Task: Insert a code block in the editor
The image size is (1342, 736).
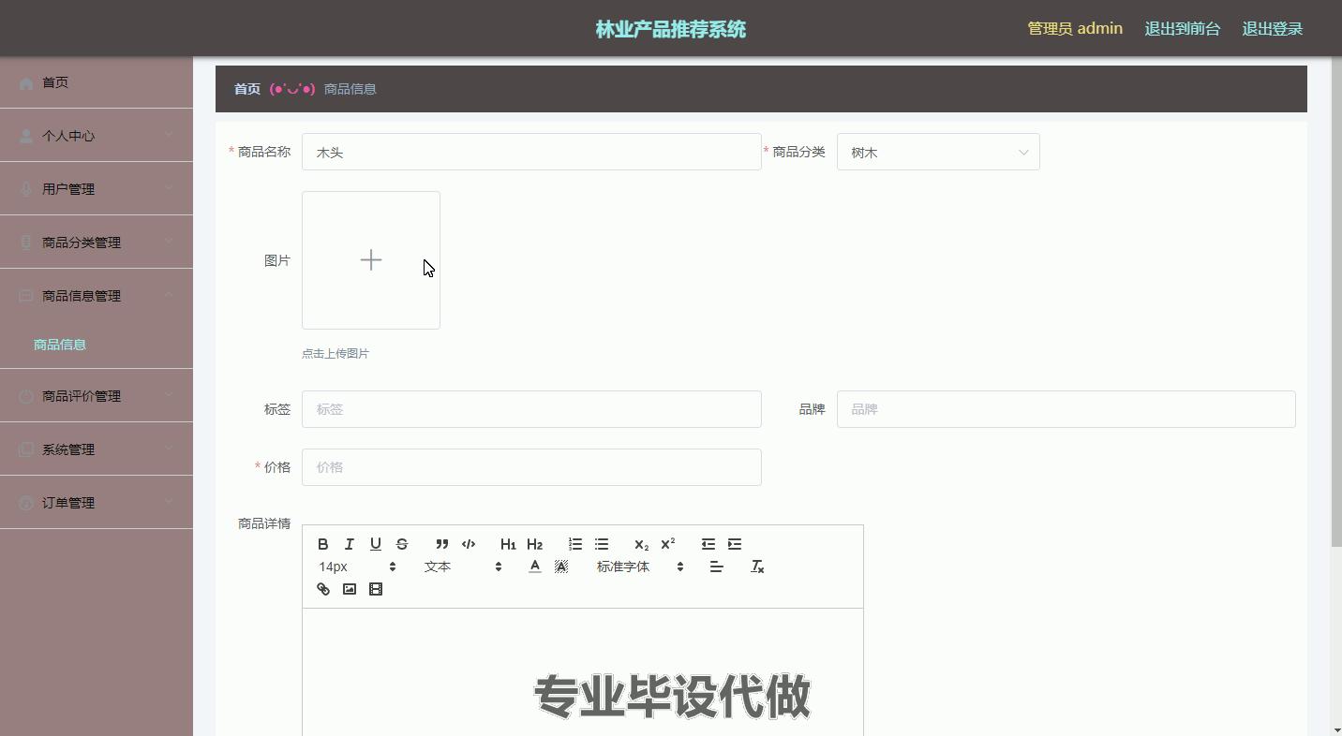Action: (x=469, y=544)
